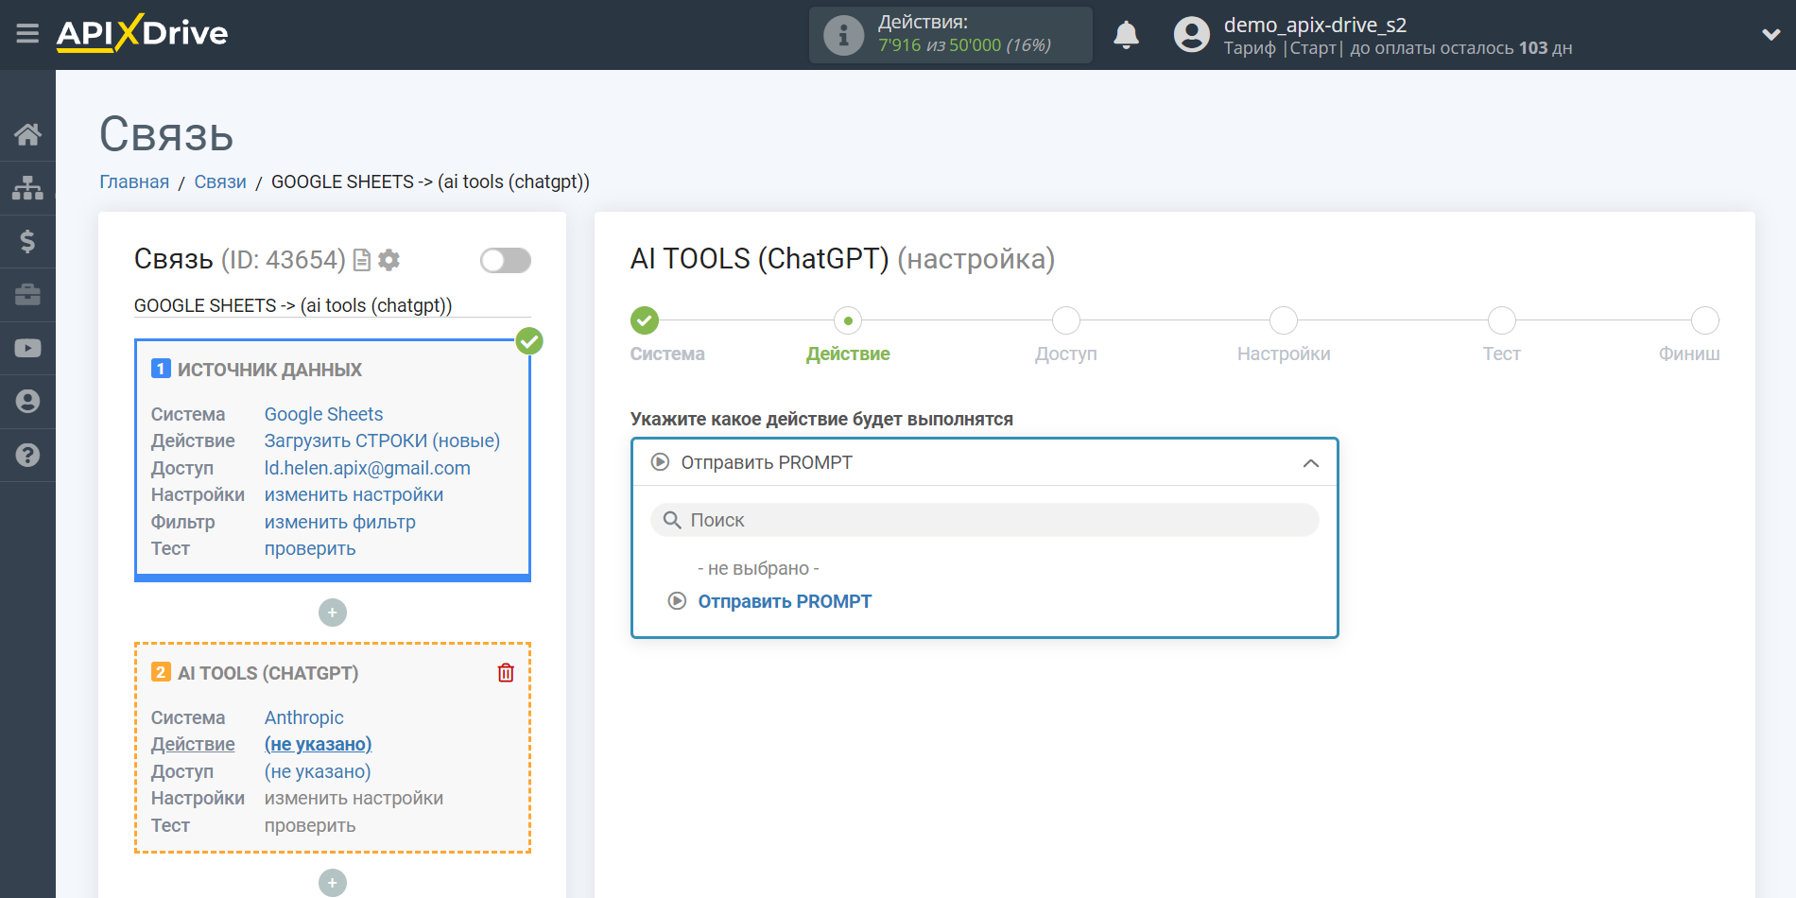Open connection settings gear icon
The height and width of the screenshot is (898, 1796).
coord(389,260)
